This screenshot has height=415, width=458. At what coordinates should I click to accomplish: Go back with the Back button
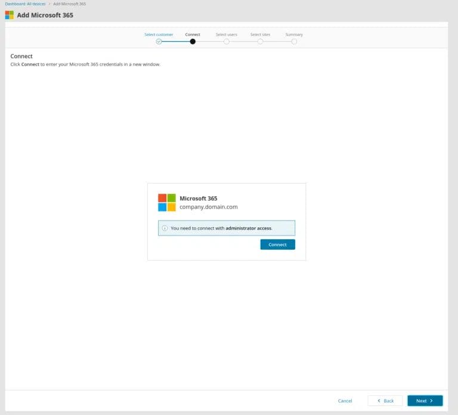coord(385,401)
